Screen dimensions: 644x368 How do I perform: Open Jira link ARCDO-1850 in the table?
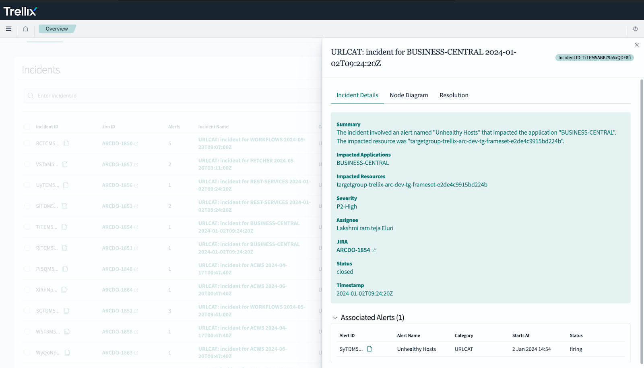[x=117, y=143]
